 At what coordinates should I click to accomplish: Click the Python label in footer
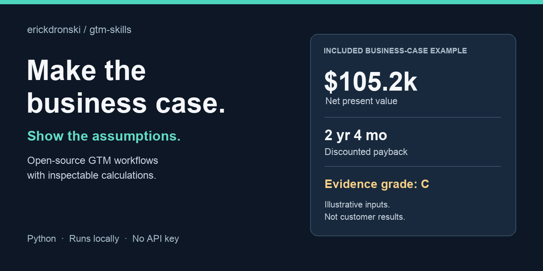pos(42,239)
